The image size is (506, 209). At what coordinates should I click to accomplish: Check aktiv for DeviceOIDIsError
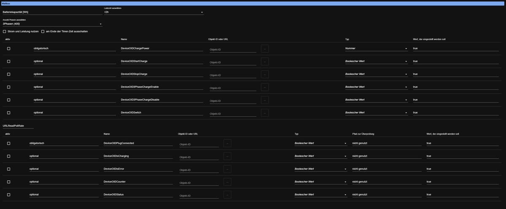(x=8, y=169)
